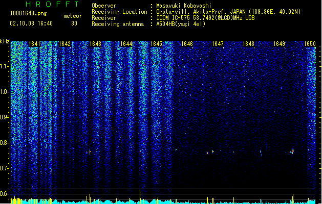Image resolution: width=322 pixels, height=204 pixels.
Task: Click the kHz axis unit label
Action: coord(5,41)
